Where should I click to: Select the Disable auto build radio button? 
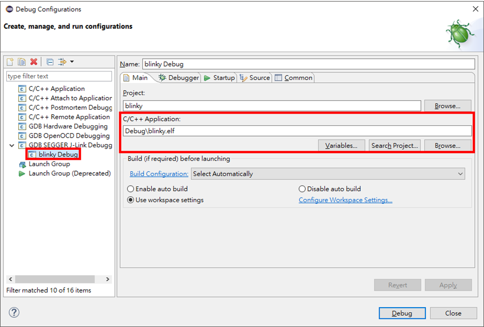[x=302, y=189]
